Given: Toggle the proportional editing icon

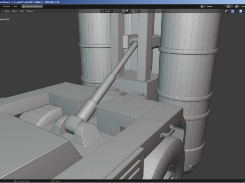Looking at the screenshot, I should click(x=134, y=11).
